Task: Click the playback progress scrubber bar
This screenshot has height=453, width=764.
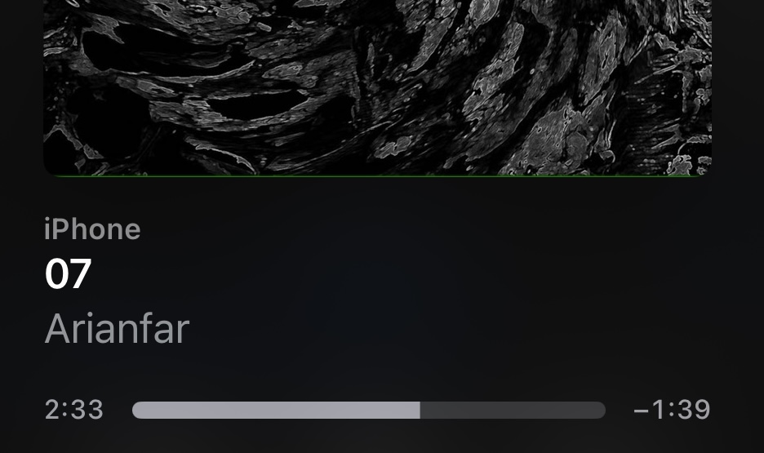Action: tap(369, 410)
